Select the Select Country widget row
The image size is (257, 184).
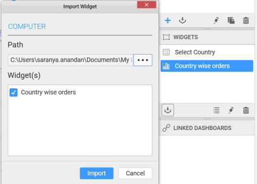(207, 52)
